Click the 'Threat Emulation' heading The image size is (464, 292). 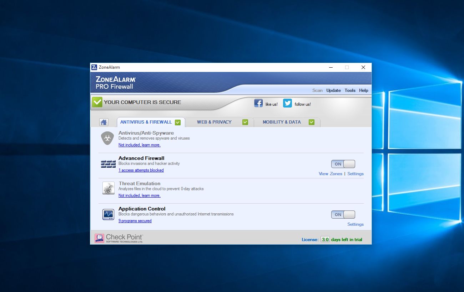click(140, 183)
